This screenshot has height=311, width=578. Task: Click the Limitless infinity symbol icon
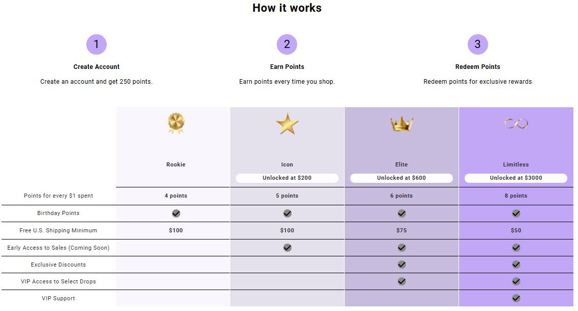[x=516, y=124]
